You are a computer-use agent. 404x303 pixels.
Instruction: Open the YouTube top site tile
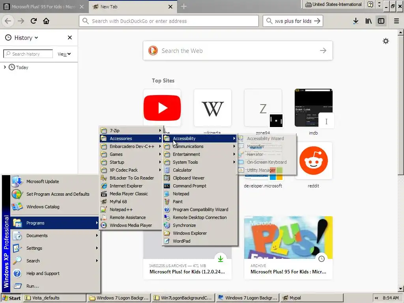tap(162, 108)
